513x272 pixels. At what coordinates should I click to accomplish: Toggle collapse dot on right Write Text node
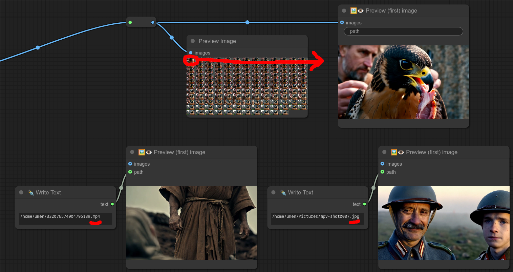point(273,192)
